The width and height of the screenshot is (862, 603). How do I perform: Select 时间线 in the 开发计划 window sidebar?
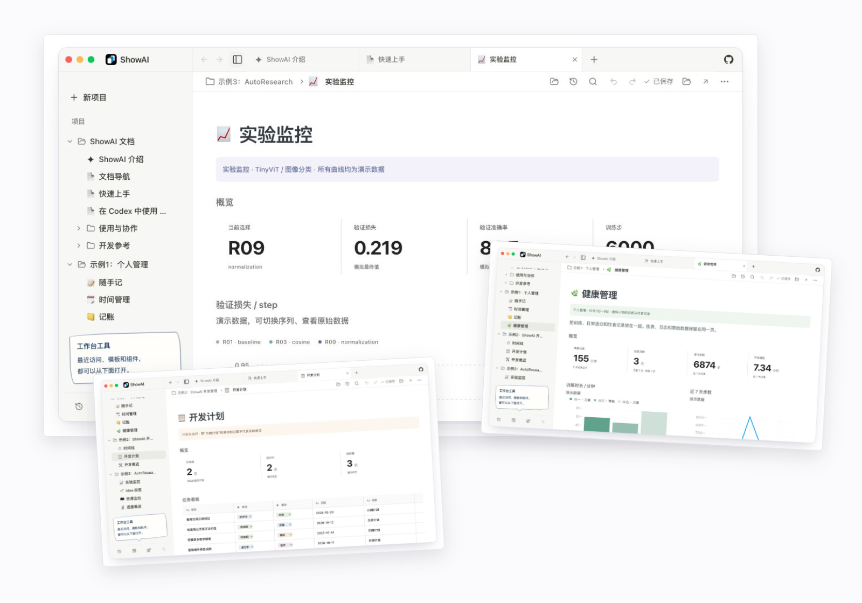pyautogui.click(x=126, y=448)
